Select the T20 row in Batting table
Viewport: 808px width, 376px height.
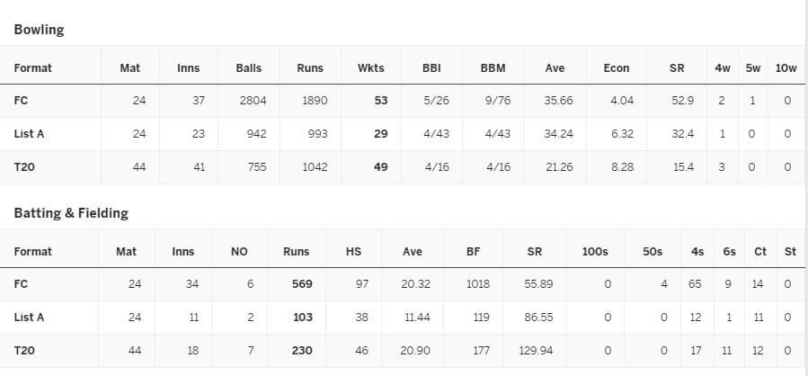(x=403, y=350)
